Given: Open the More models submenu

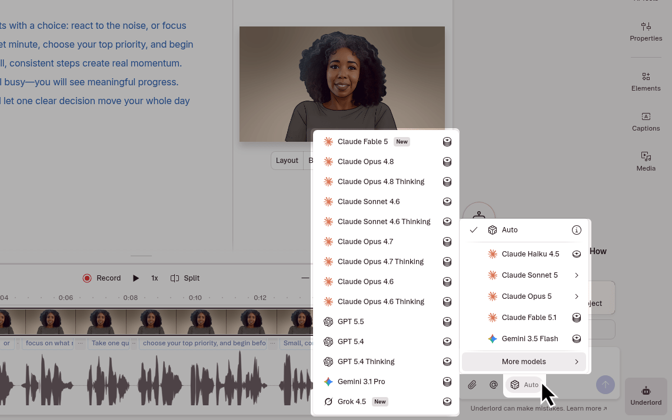Looking at the screenshot, I should (524, 362).
